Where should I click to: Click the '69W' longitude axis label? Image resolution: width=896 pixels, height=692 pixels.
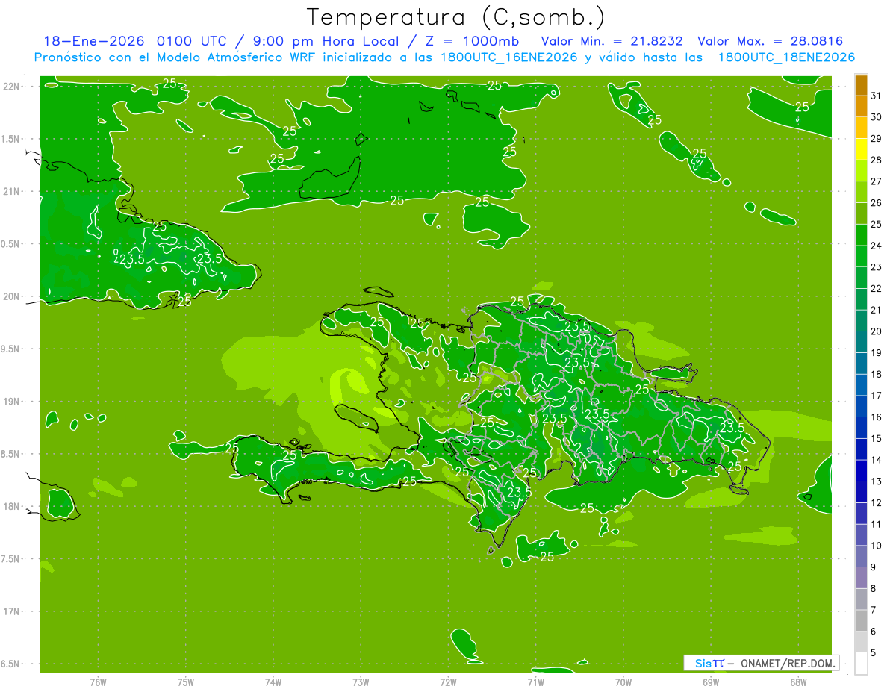[711, 682]
